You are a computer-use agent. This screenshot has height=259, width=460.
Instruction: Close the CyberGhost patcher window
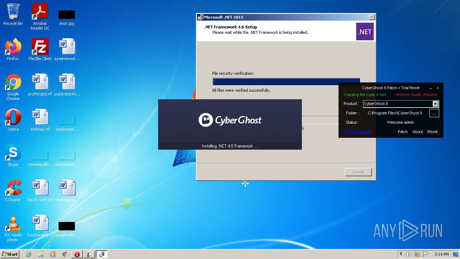click(x=438, y=88)
